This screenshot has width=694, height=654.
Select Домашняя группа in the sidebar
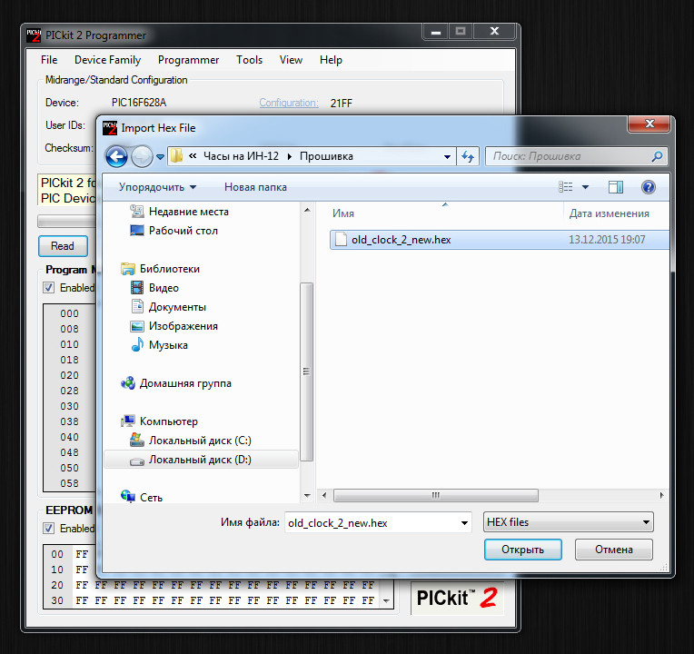[185, 383]
